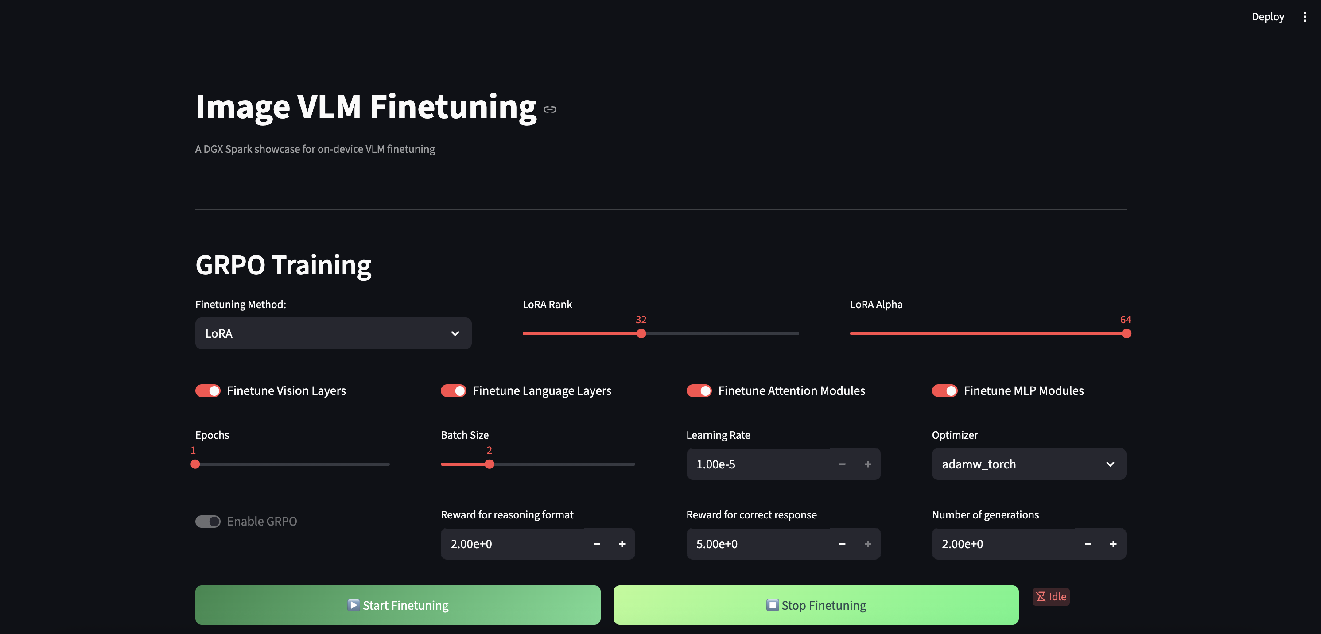The image size is (1321, 634).
Task: Click the stop icon in Stop Finetuning
Action: pos(772,605)
